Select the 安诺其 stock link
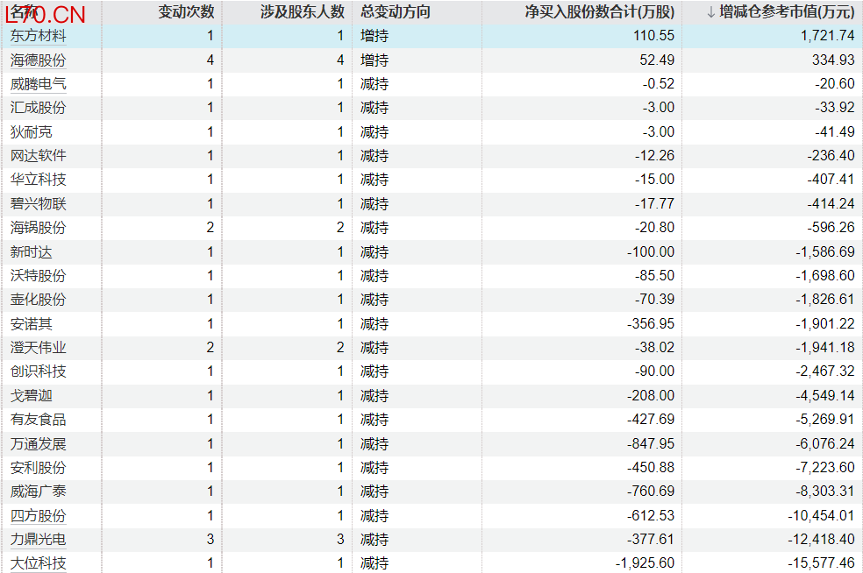 (x=31, y=324)
